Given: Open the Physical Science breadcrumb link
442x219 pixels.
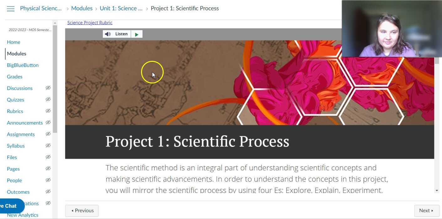Looking at the screenshot, I should (41, 8).
